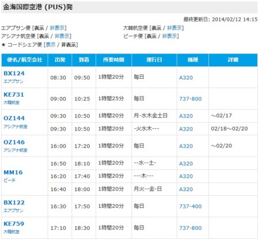Open A320 link in 16:20 departure row
259x240 pixels.
(186, 176)
